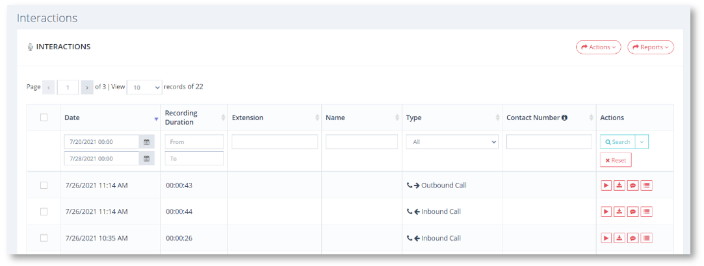This screenshot has height=266, width=704.
Task: Open details list for the 00:00:43 Outbound Call
Action: [x=646, y=186]
